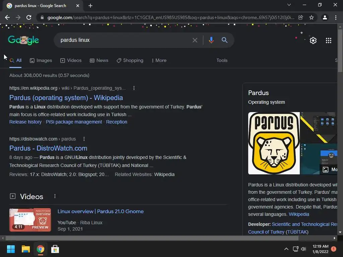Reload the page with the refresh icon
The image size is (343, 257).
[29, 17]
